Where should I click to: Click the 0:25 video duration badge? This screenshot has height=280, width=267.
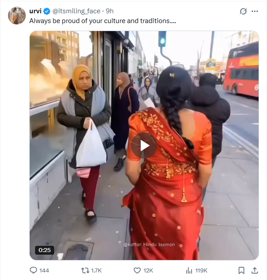click(44, 250)
